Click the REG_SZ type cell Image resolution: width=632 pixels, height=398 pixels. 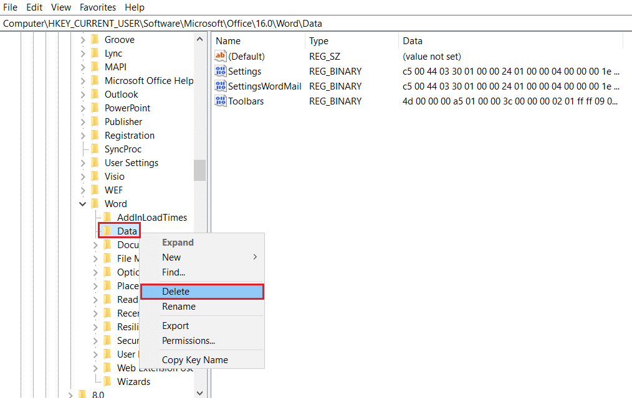click(x=325, y=57)
